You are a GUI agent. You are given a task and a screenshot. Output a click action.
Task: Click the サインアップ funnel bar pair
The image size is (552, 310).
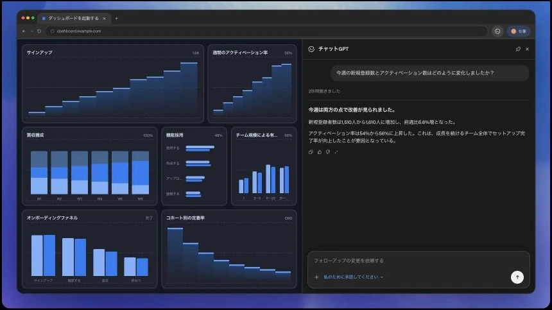tap(43, 255)
